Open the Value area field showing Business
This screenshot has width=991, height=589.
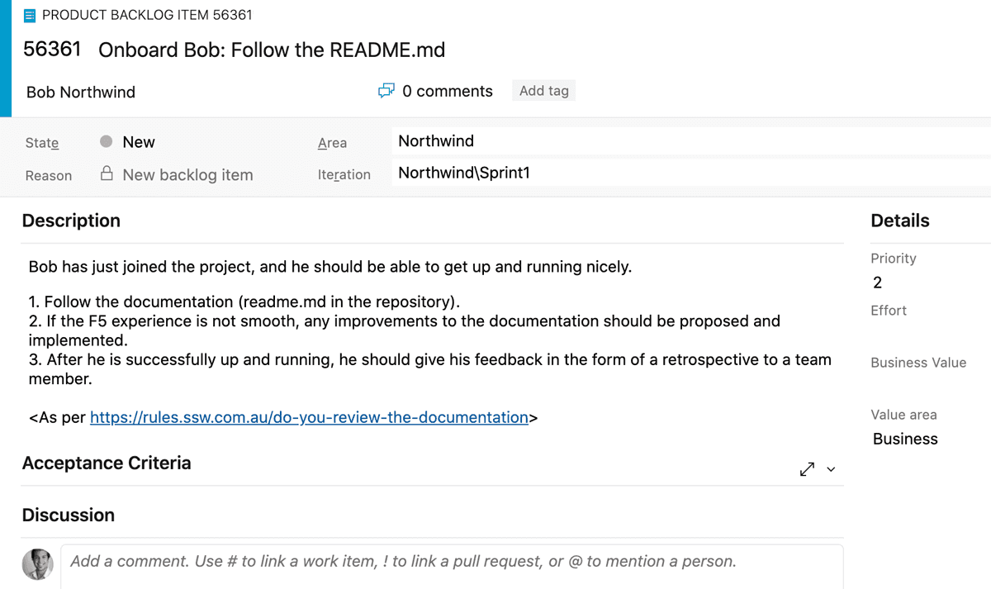(905, 439)
